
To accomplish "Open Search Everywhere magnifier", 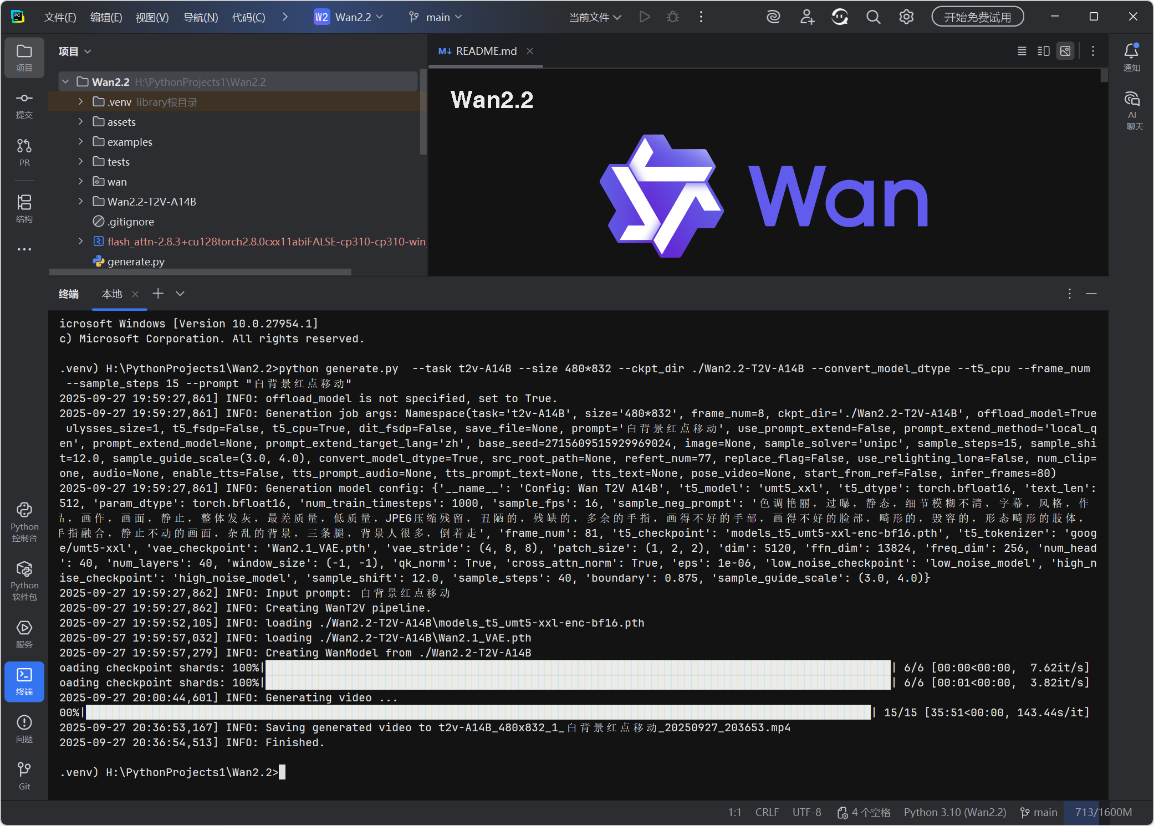I will click(x=873, y=17).
